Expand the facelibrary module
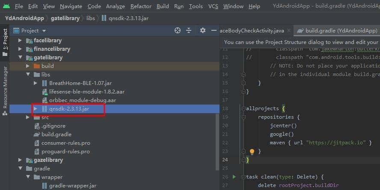Viewport: 380px width, 190px height. tap(20, 41)
